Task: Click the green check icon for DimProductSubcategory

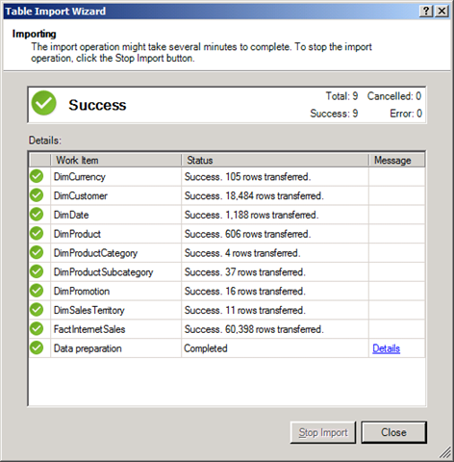Action: click(37, 271)
